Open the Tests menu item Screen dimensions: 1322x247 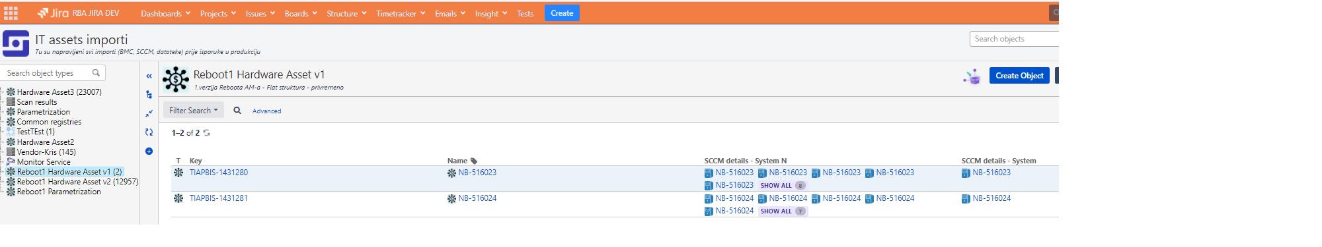[x=525, y=14]
